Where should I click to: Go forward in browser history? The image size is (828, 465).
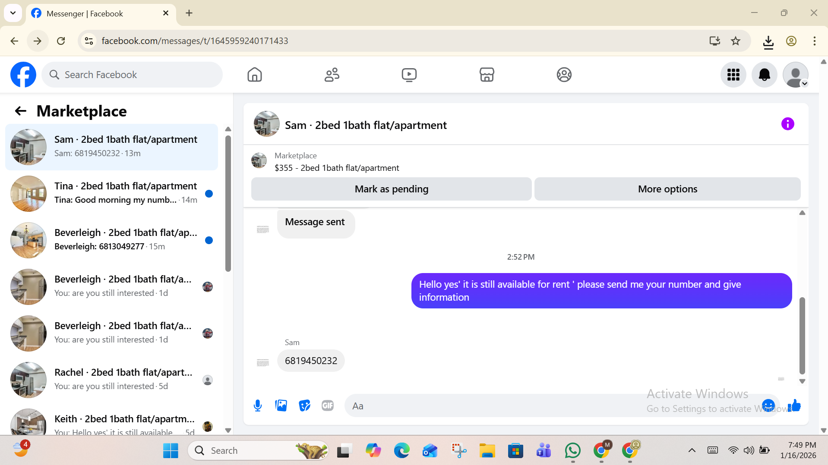(38, 41)
